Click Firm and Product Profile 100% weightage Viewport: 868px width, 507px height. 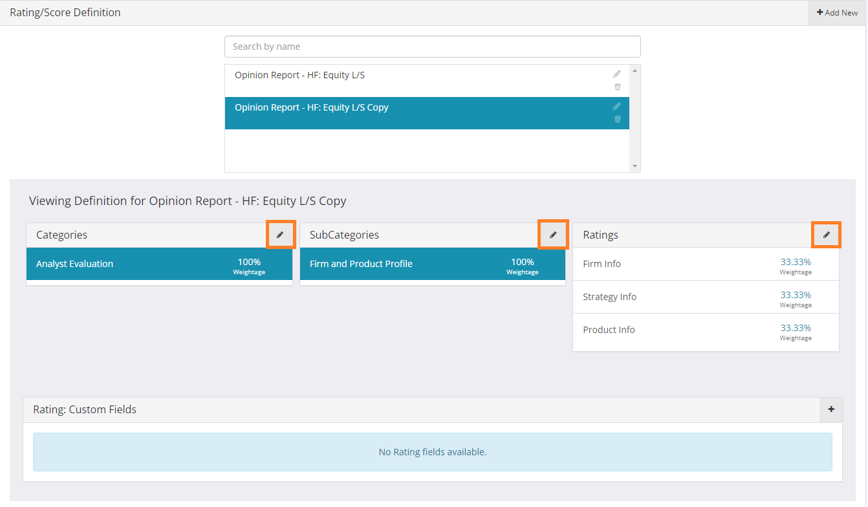click(x=523, y=262)
